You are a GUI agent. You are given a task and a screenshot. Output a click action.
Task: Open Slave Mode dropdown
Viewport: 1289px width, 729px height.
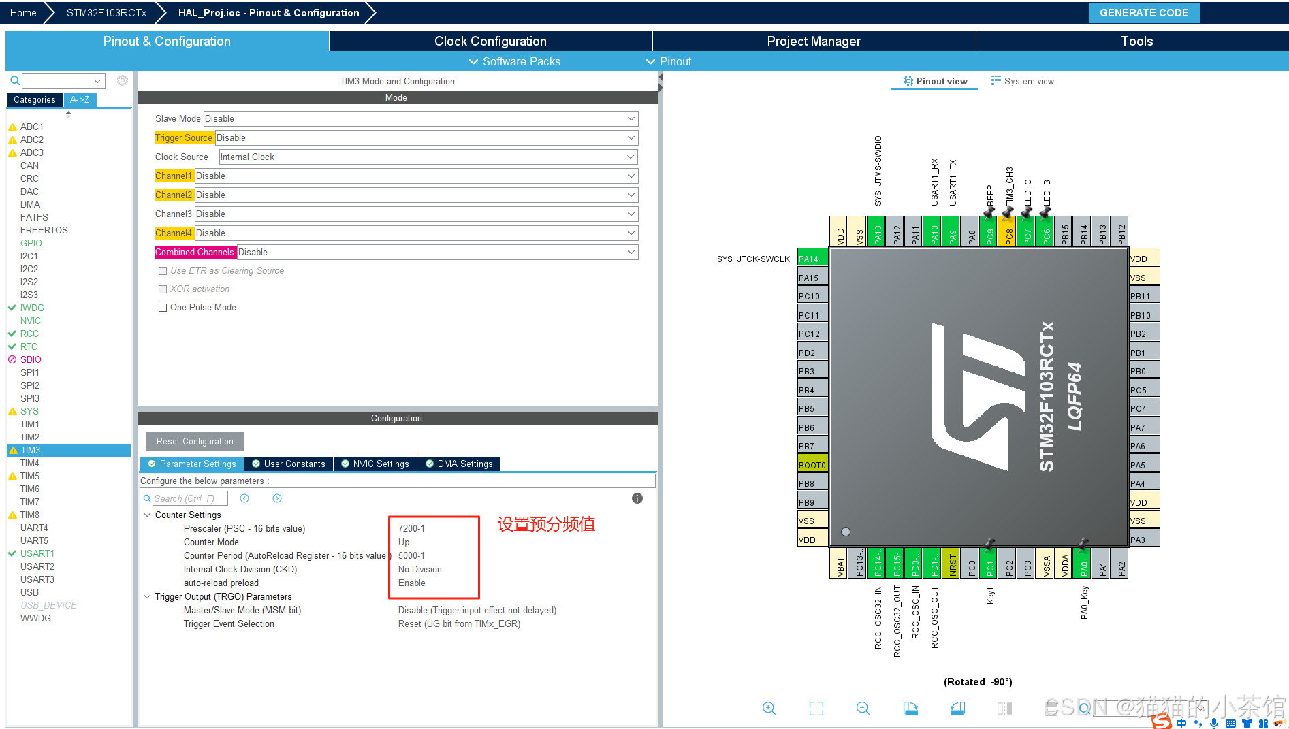point(421,118)
